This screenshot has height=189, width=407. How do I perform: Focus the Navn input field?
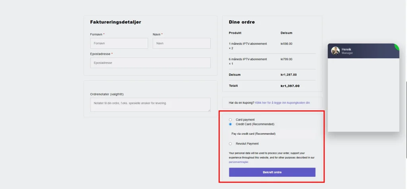click(x=181, y=43)
